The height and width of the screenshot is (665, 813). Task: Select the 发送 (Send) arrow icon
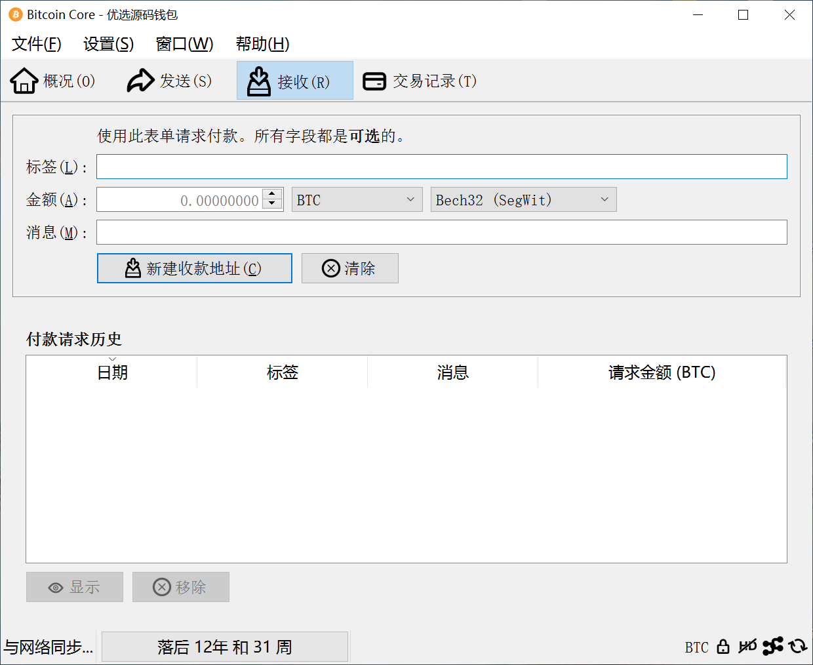(x=140, y=80)
